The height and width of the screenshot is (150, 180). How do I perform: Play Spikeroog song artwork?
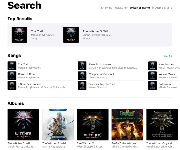tap(153, 85)
